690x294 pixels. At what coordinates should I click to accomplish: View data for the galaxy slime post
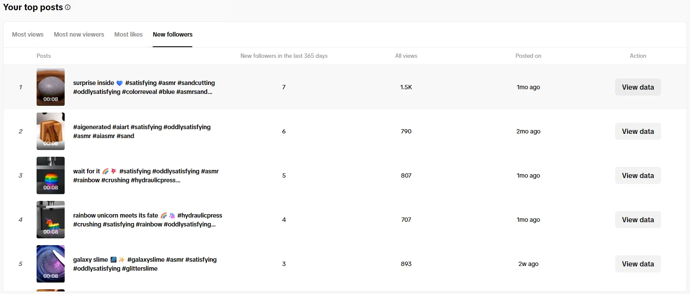pos(638,264)
